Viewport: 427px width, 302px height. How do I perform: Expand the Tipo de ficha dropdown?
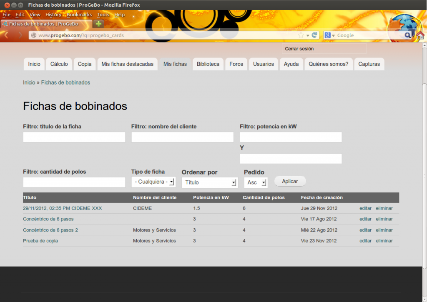153,182
